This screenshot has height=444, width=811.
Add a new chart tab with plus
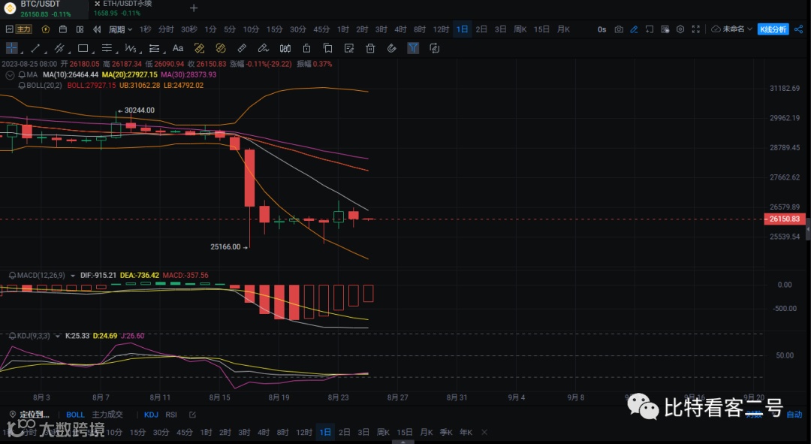[194, 8]
